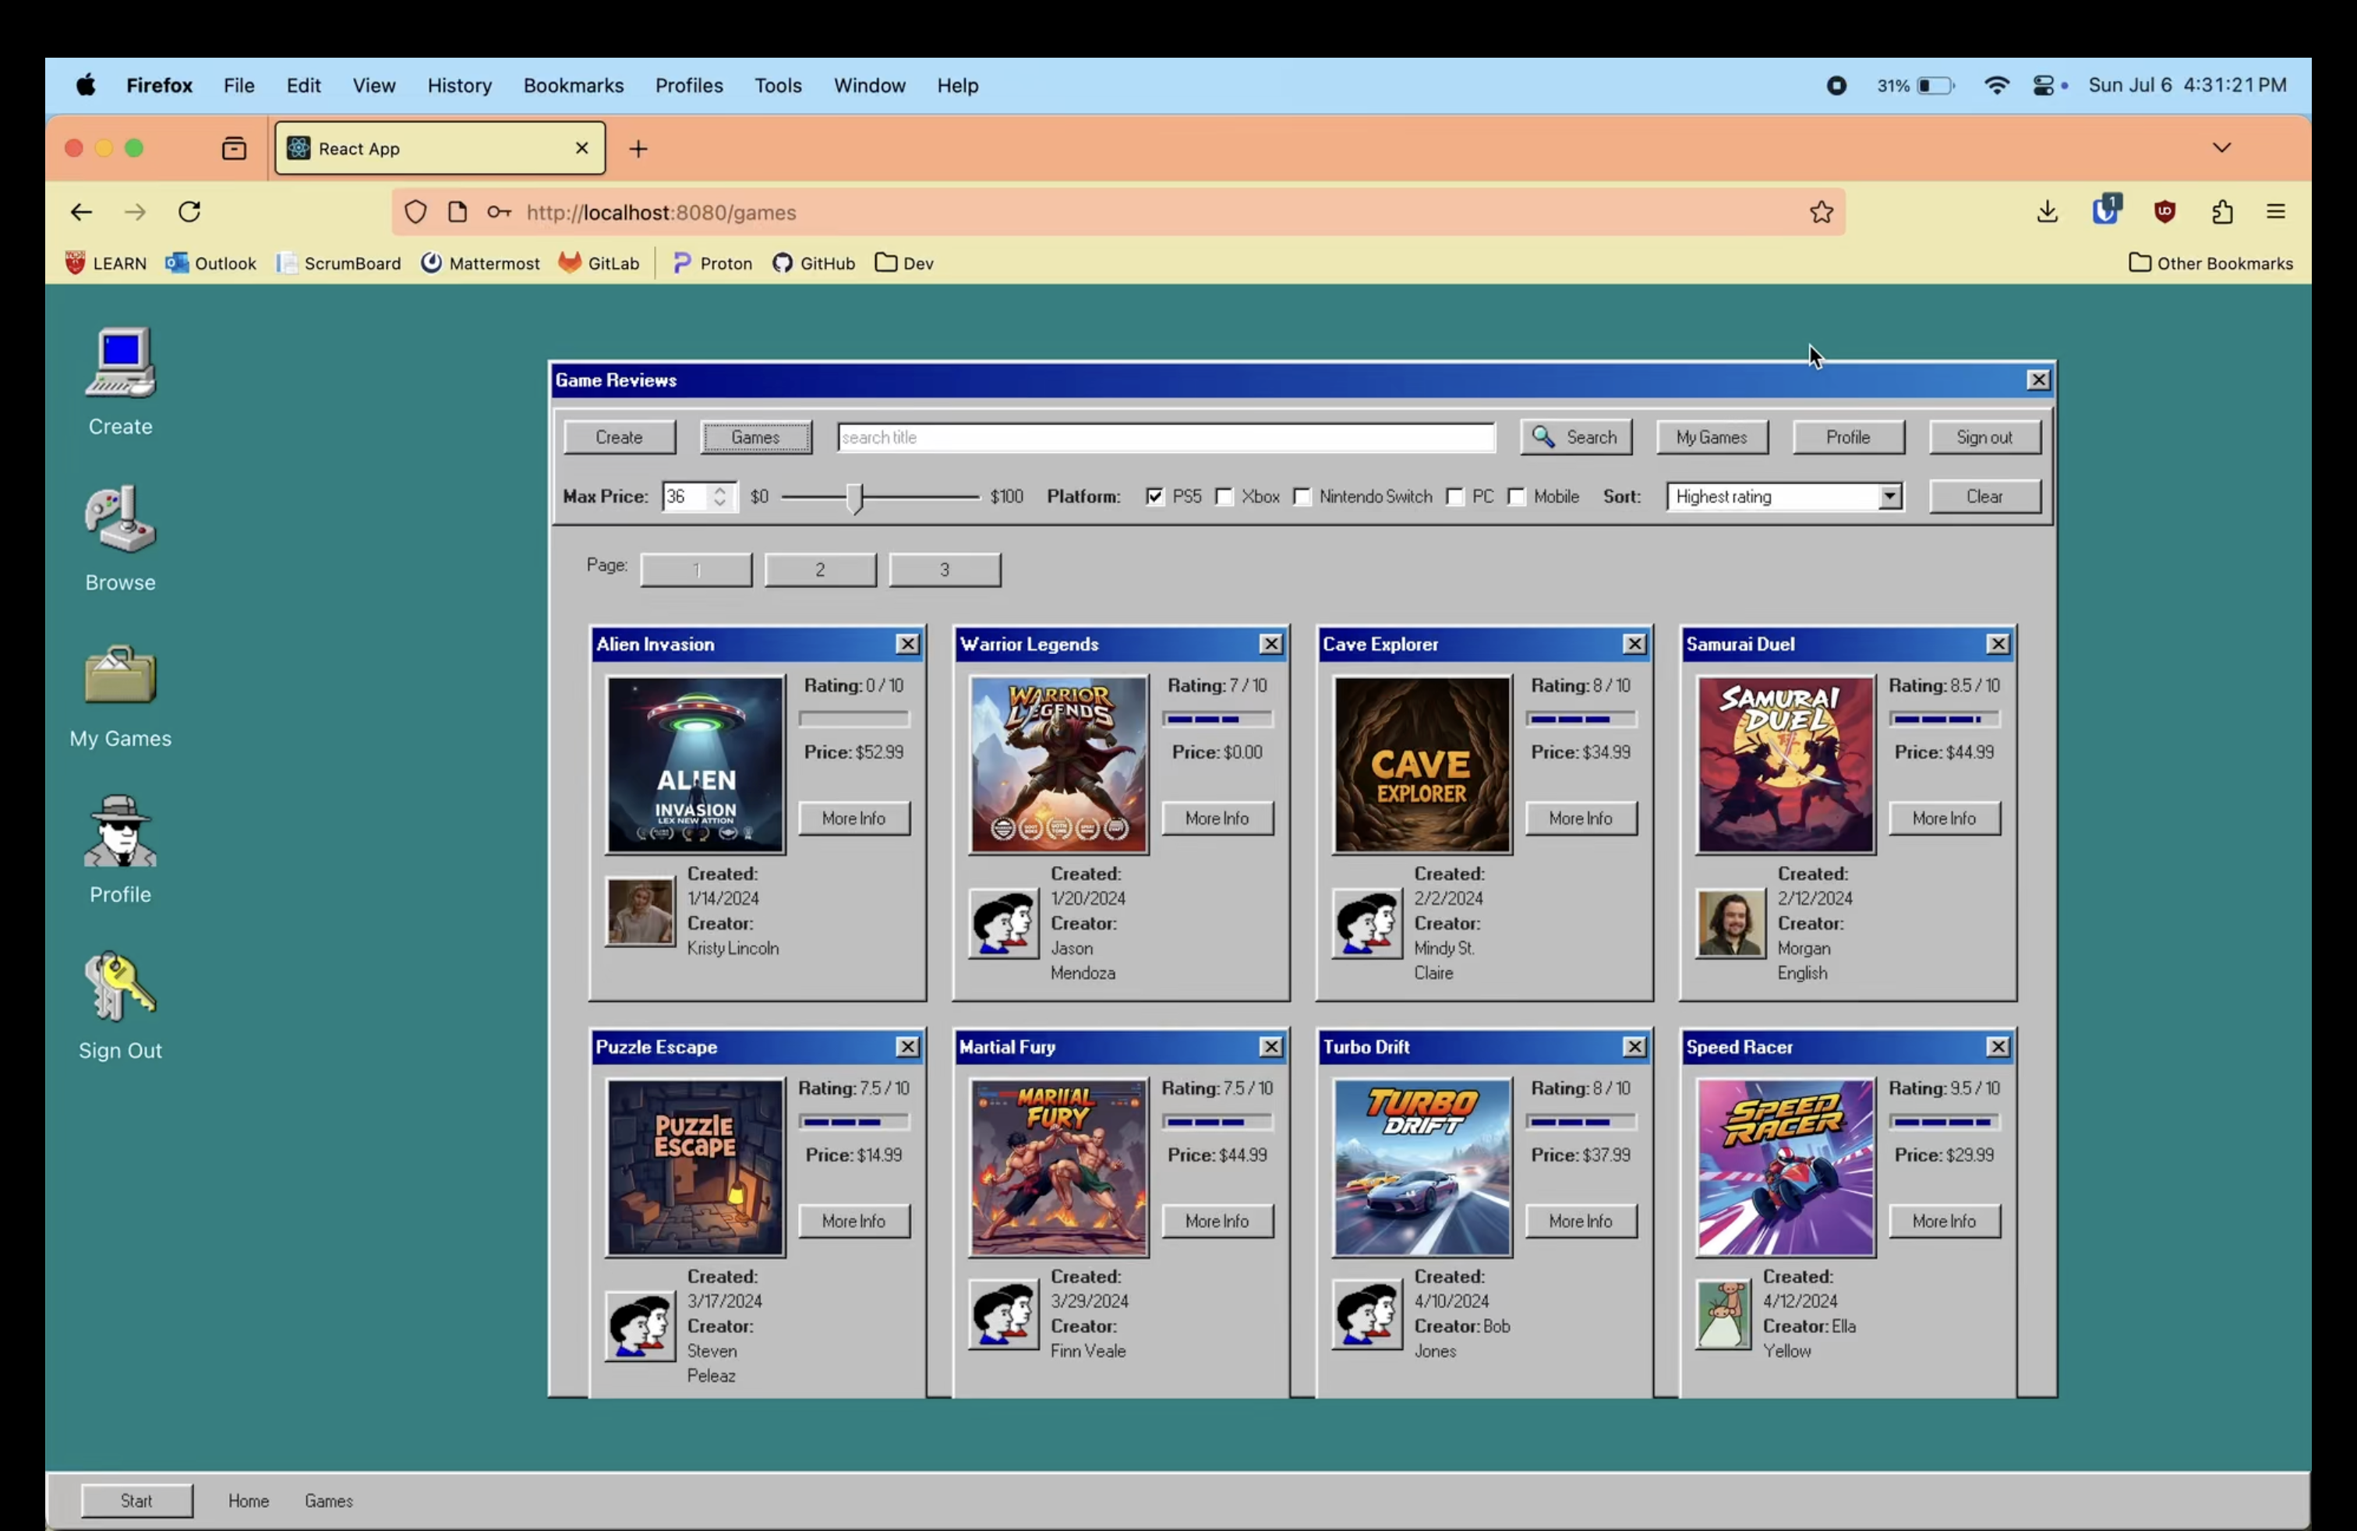Click the Search button
This screenshot has width=2357, height=1531.
(1576, 437)
